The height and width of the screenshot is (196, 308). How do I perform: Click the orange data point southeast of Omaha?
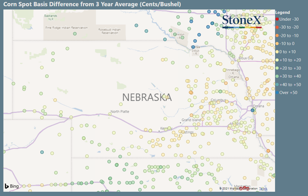(x=268, y=151)
